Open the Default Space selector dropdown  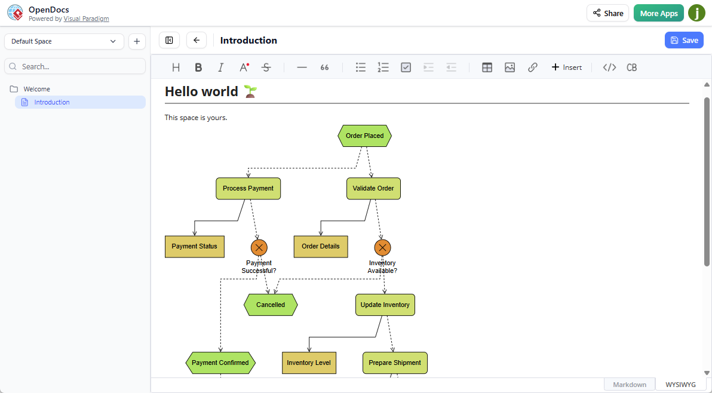click(x=64, y=41)
